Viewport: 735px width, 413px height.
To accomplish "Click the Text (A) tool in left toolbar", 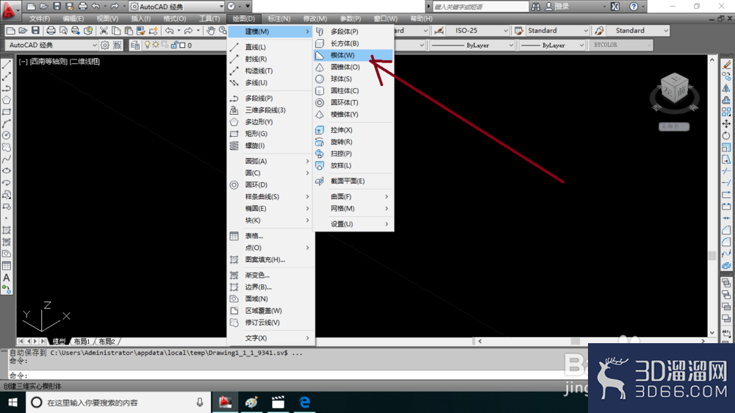I will click(x=7, y=278).
